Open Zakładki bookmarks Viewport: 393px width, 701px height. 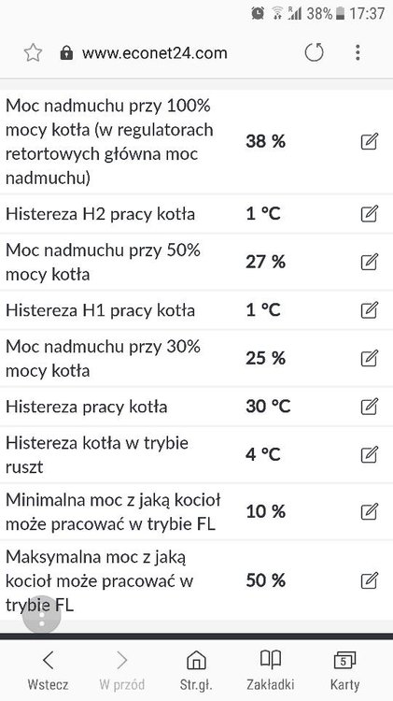(x=270, y=670)
